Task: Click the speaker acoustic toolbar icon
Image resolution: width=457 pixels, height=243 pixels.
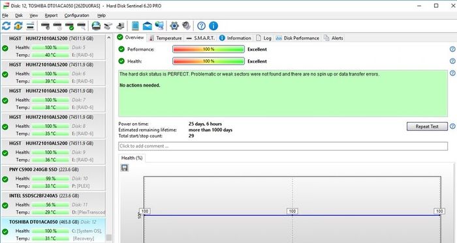Action: [186, 26]
